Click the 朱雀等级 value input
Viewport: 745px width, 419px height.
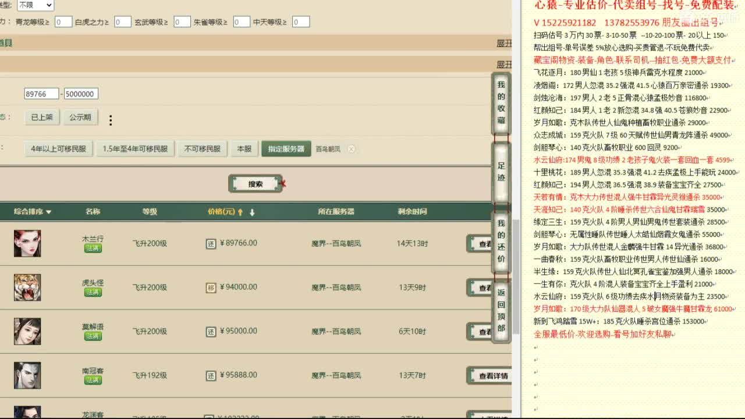(241, 22)
